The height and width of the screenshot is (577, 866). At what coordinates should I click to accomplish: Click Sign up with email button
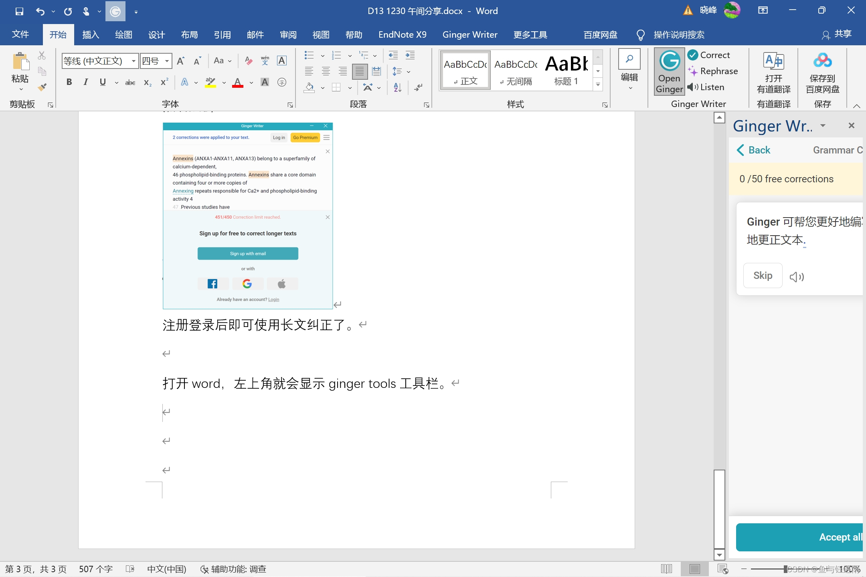[x=248, y=254]
